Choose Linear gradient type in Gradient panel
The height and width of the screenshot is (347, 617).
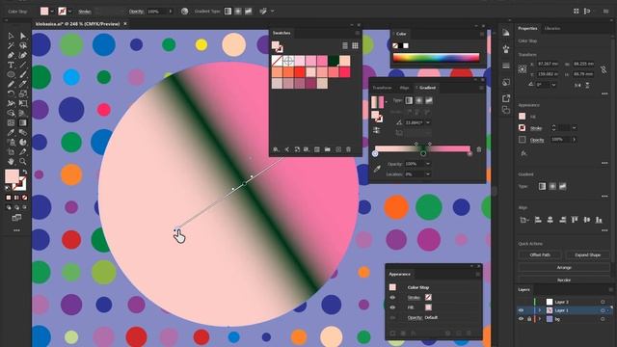pos(409,100)
